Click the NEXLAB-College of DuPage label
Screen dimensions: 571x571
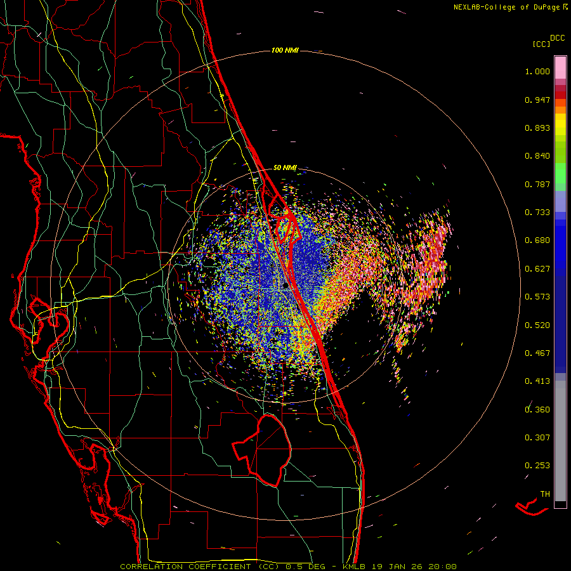click(x=507, y=7)
